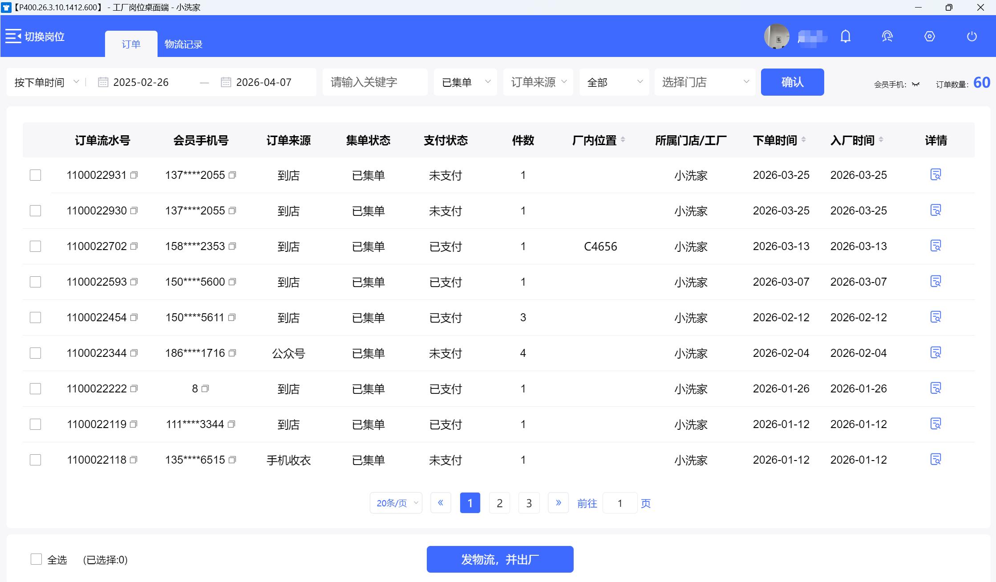Select order 1100022118 checkbox
This screenshot has height=582, width=996.
click(36, 460)
